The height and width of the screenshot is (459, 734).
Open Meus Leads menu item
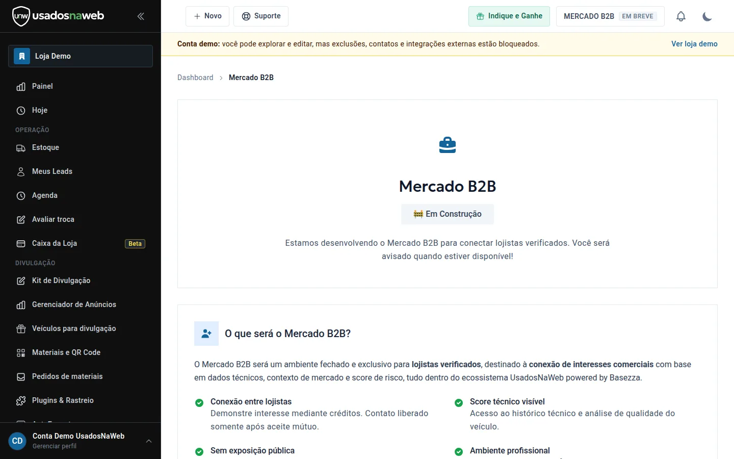pyautogui.click(x=81, y=171)
